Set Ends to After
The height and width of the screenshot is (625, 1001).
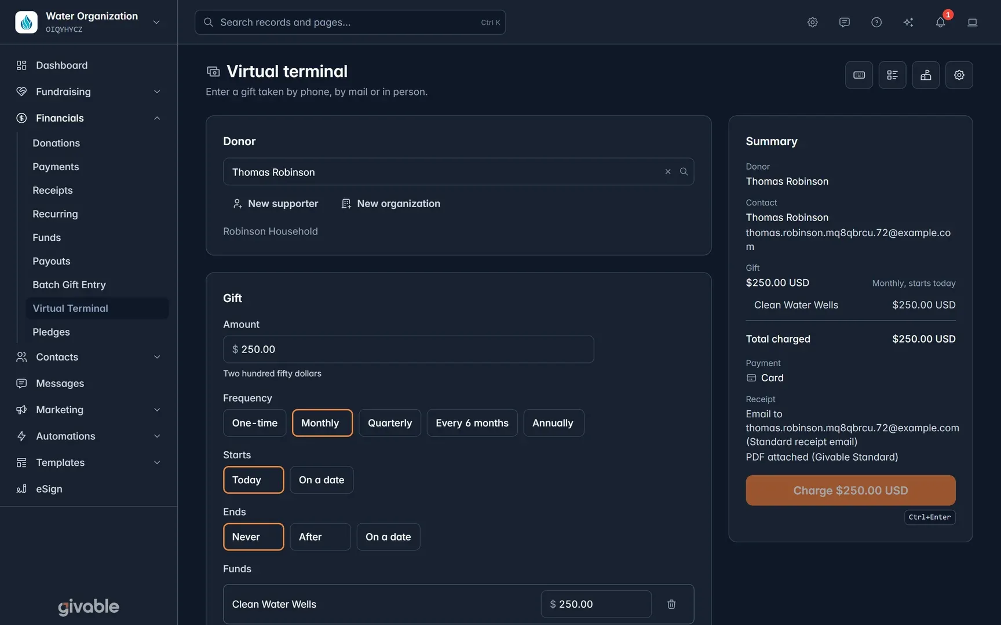click(x=320, y=537)
